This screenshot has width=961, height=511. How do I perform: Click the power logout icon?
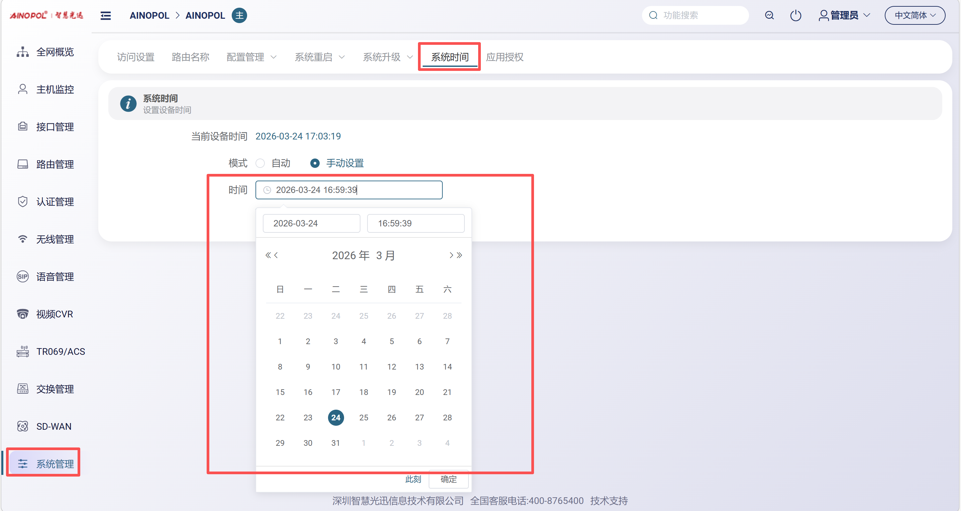[795, 15]
